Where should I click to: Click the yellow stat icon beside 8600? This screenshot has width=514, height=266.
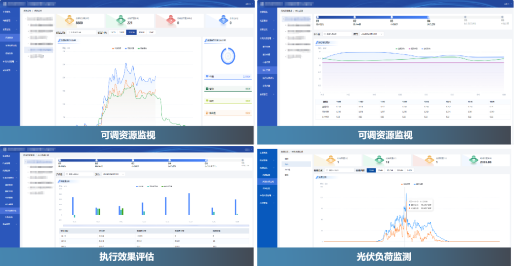click(69, 20)
